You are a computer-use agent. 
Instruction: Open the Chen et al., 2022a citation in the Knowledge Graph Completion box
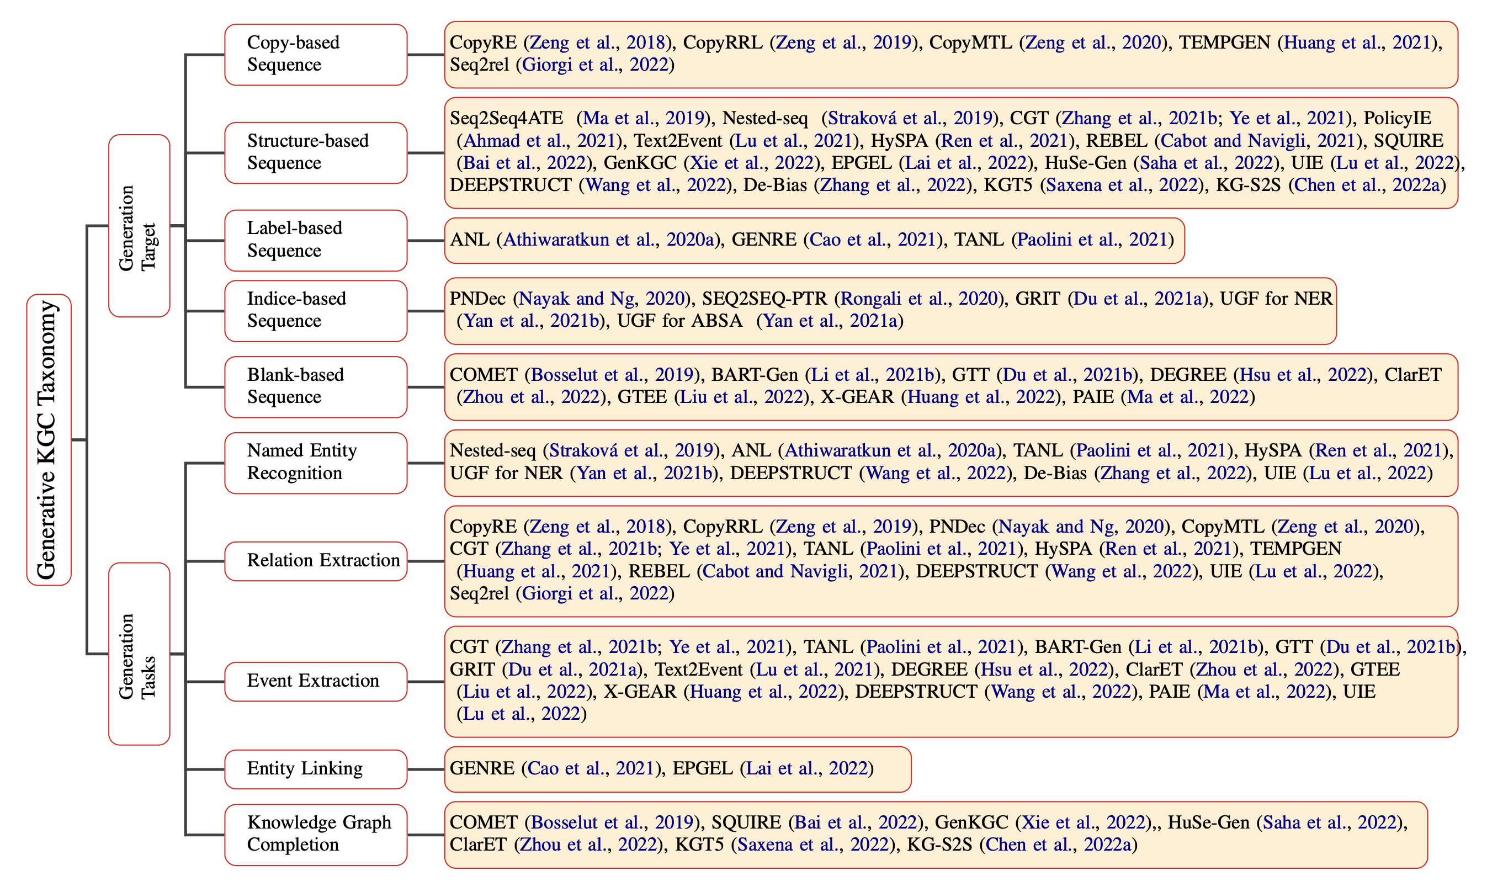(1058, 845)
